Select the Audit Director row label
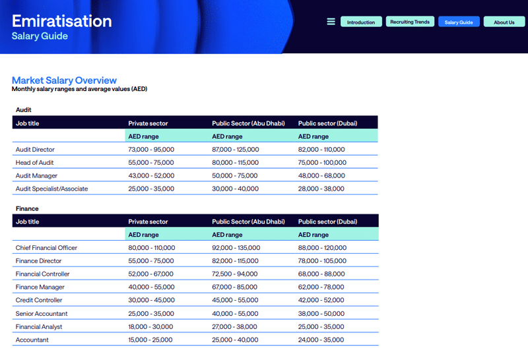The width and height of the screenshot is (528, 364). [35, 150]
